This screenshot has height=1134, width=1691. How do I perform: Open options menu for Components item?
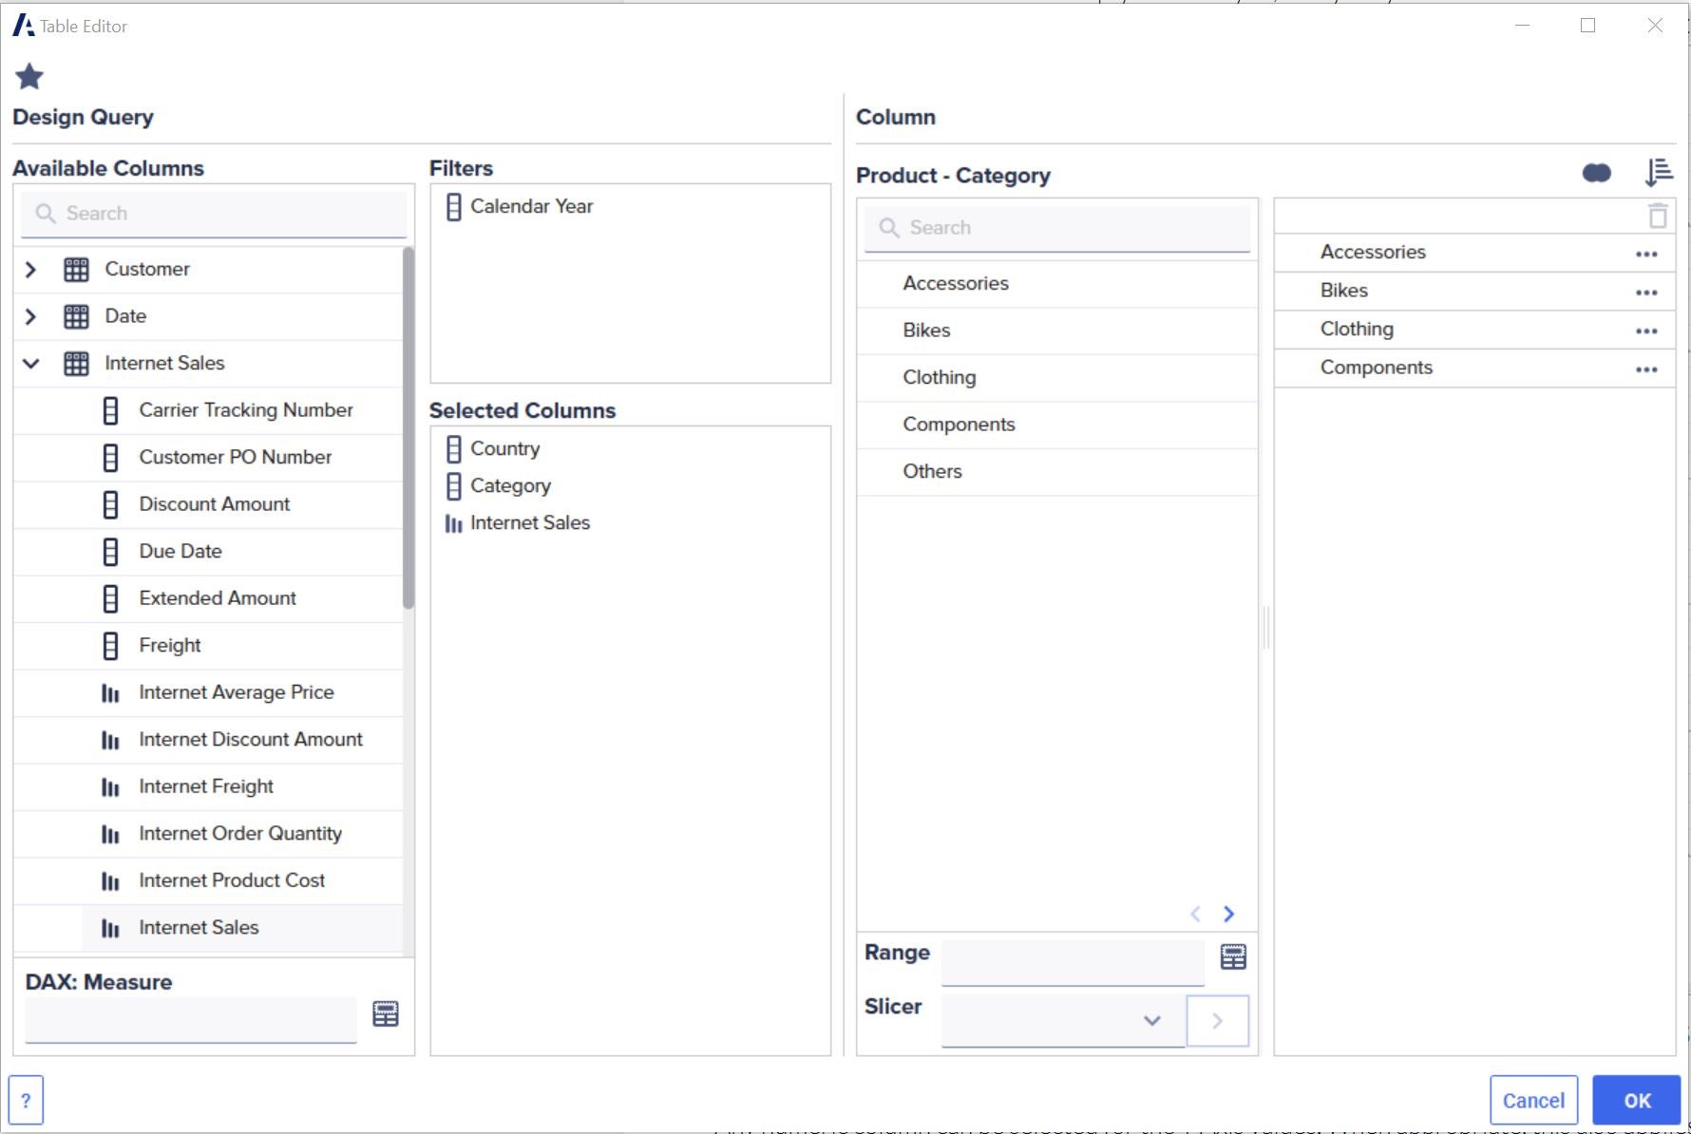coord(1645,369)
